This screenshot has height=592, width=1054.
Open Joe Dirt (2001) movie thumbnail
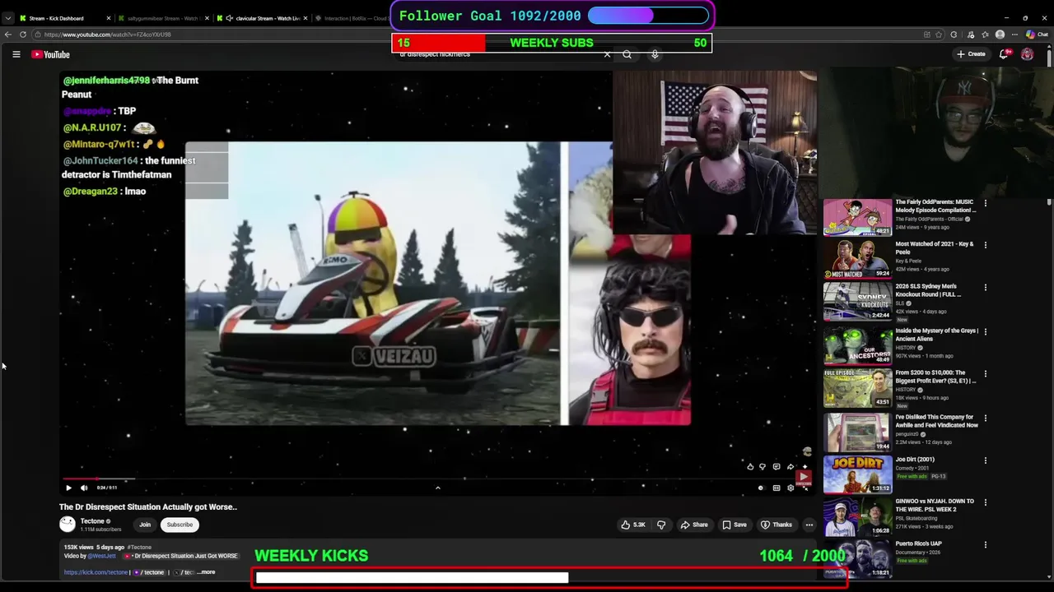tap(857, 475)
